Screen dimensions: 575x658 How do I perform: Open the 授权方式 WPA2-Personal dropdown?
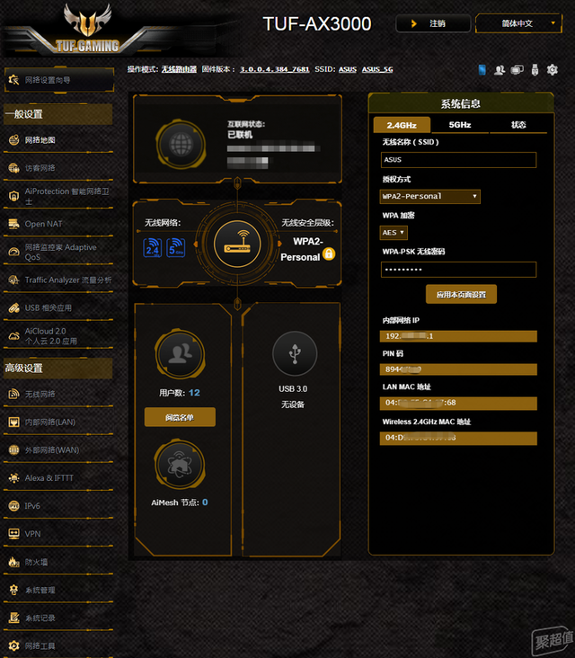[429, 196]
